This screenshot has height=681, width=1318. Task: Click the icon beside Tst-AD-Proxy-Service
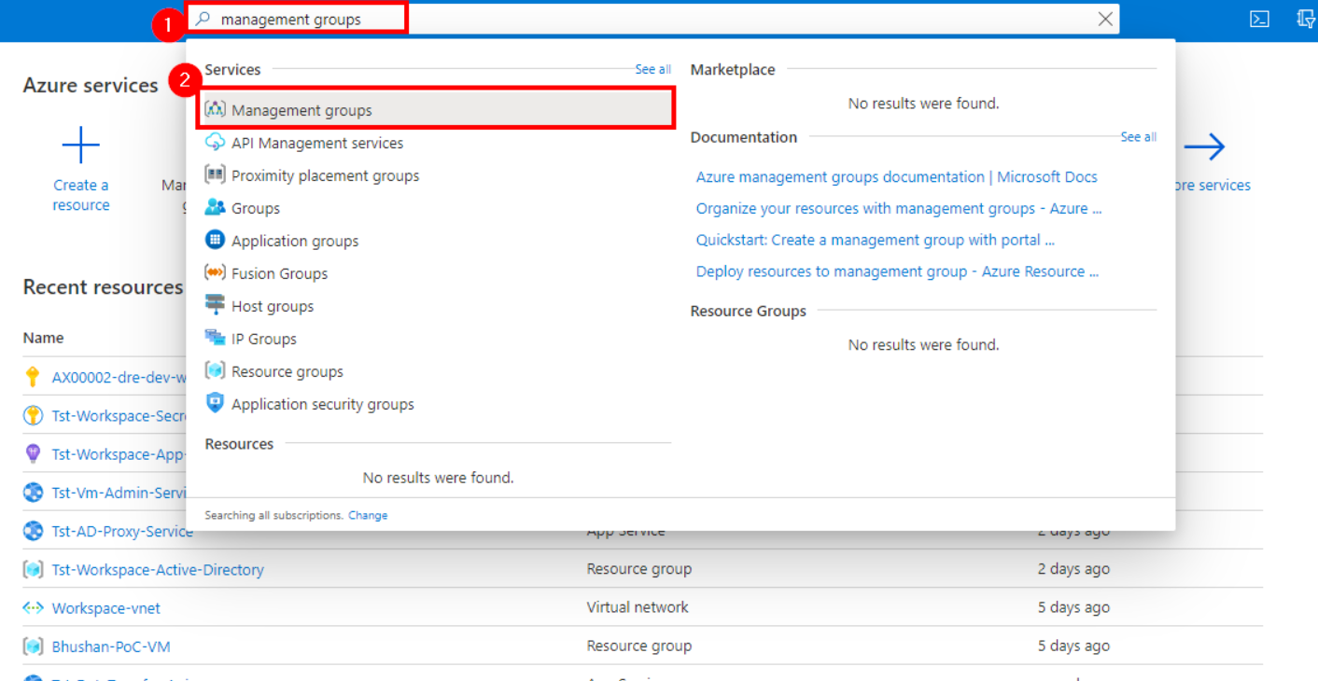[x=33, y=531]
